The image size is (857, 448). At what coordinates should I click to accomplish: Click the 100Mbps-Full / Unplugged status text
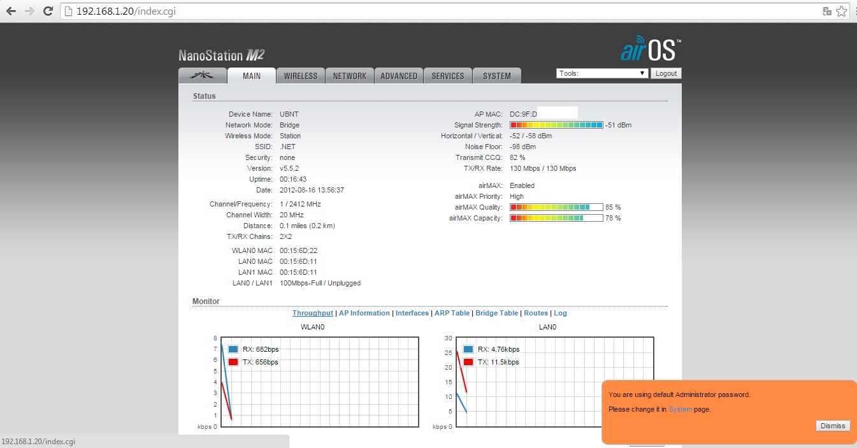(x=320, y=283)
